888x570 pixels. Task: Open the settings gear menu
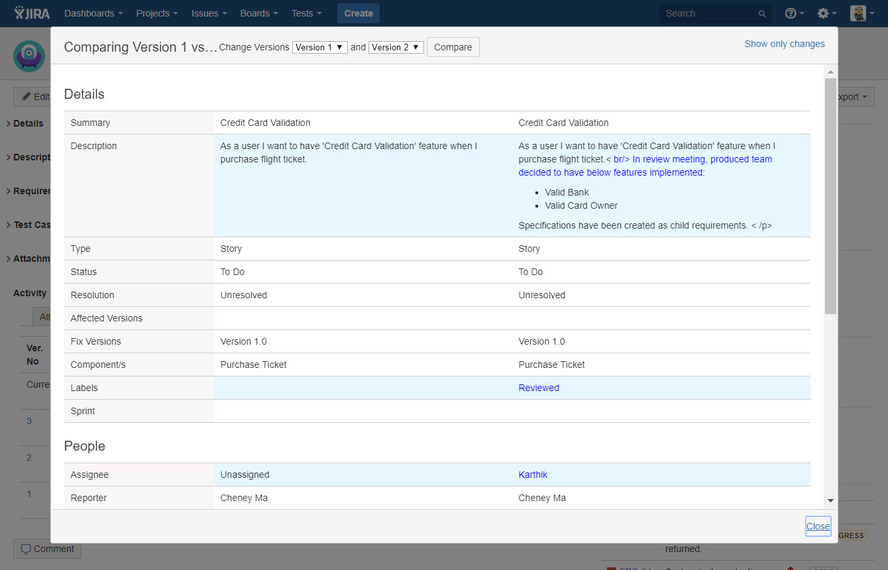(x=826, y=13)
